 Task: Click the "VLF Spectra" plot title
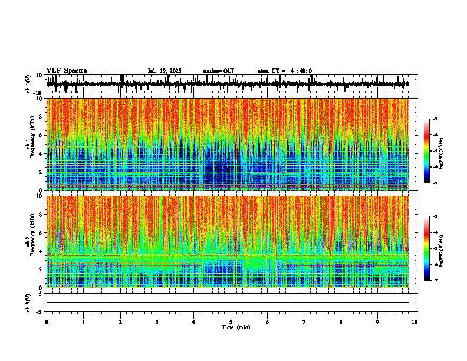(x=67, y=71)
